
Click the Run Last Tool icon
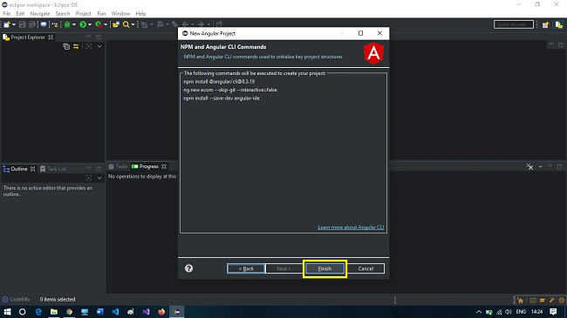(99, 24)
